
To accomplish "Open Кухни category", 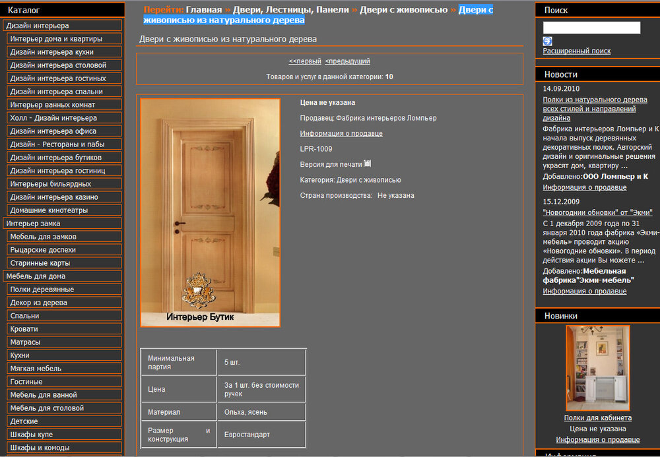I will point(64,355).
